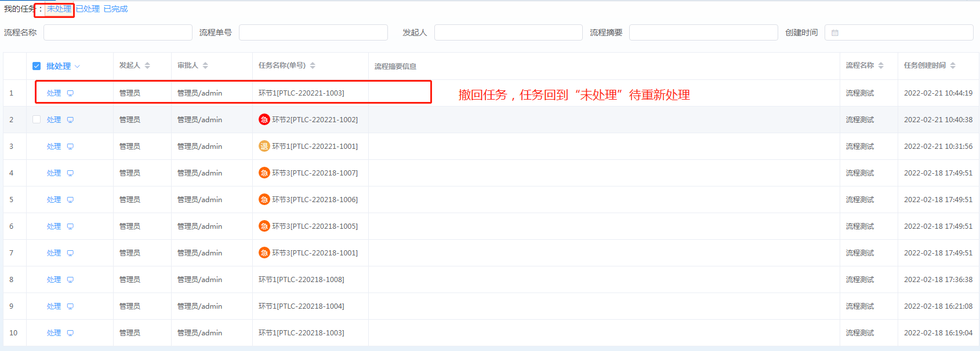Image resolution: width=980 pixels, height=351 pixels.
Task: Click 处理 link in row 10
Action: coord(54,333)
